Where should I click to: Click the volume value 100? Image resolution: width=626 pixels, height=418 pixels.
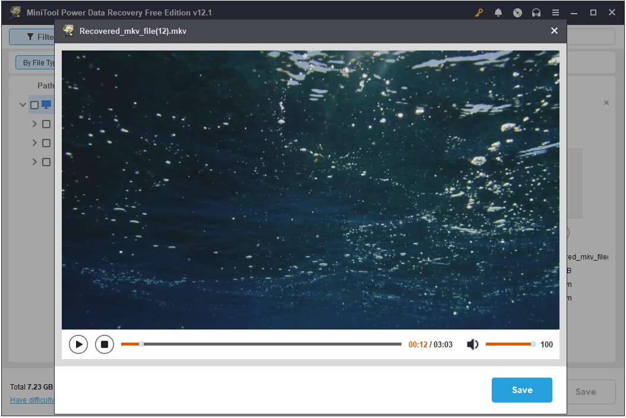546,344
